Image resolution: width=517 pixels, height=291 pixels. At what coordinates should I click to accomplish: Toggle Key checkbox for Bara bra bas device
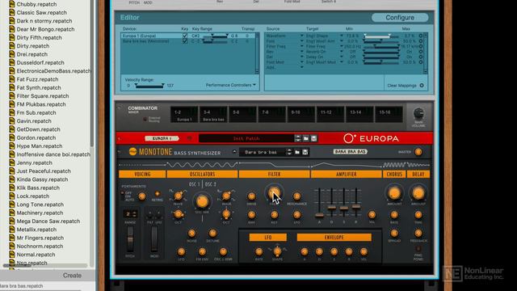coord(185,41)
